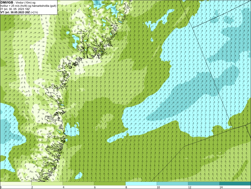Click the scale label 2

(32, 187)
